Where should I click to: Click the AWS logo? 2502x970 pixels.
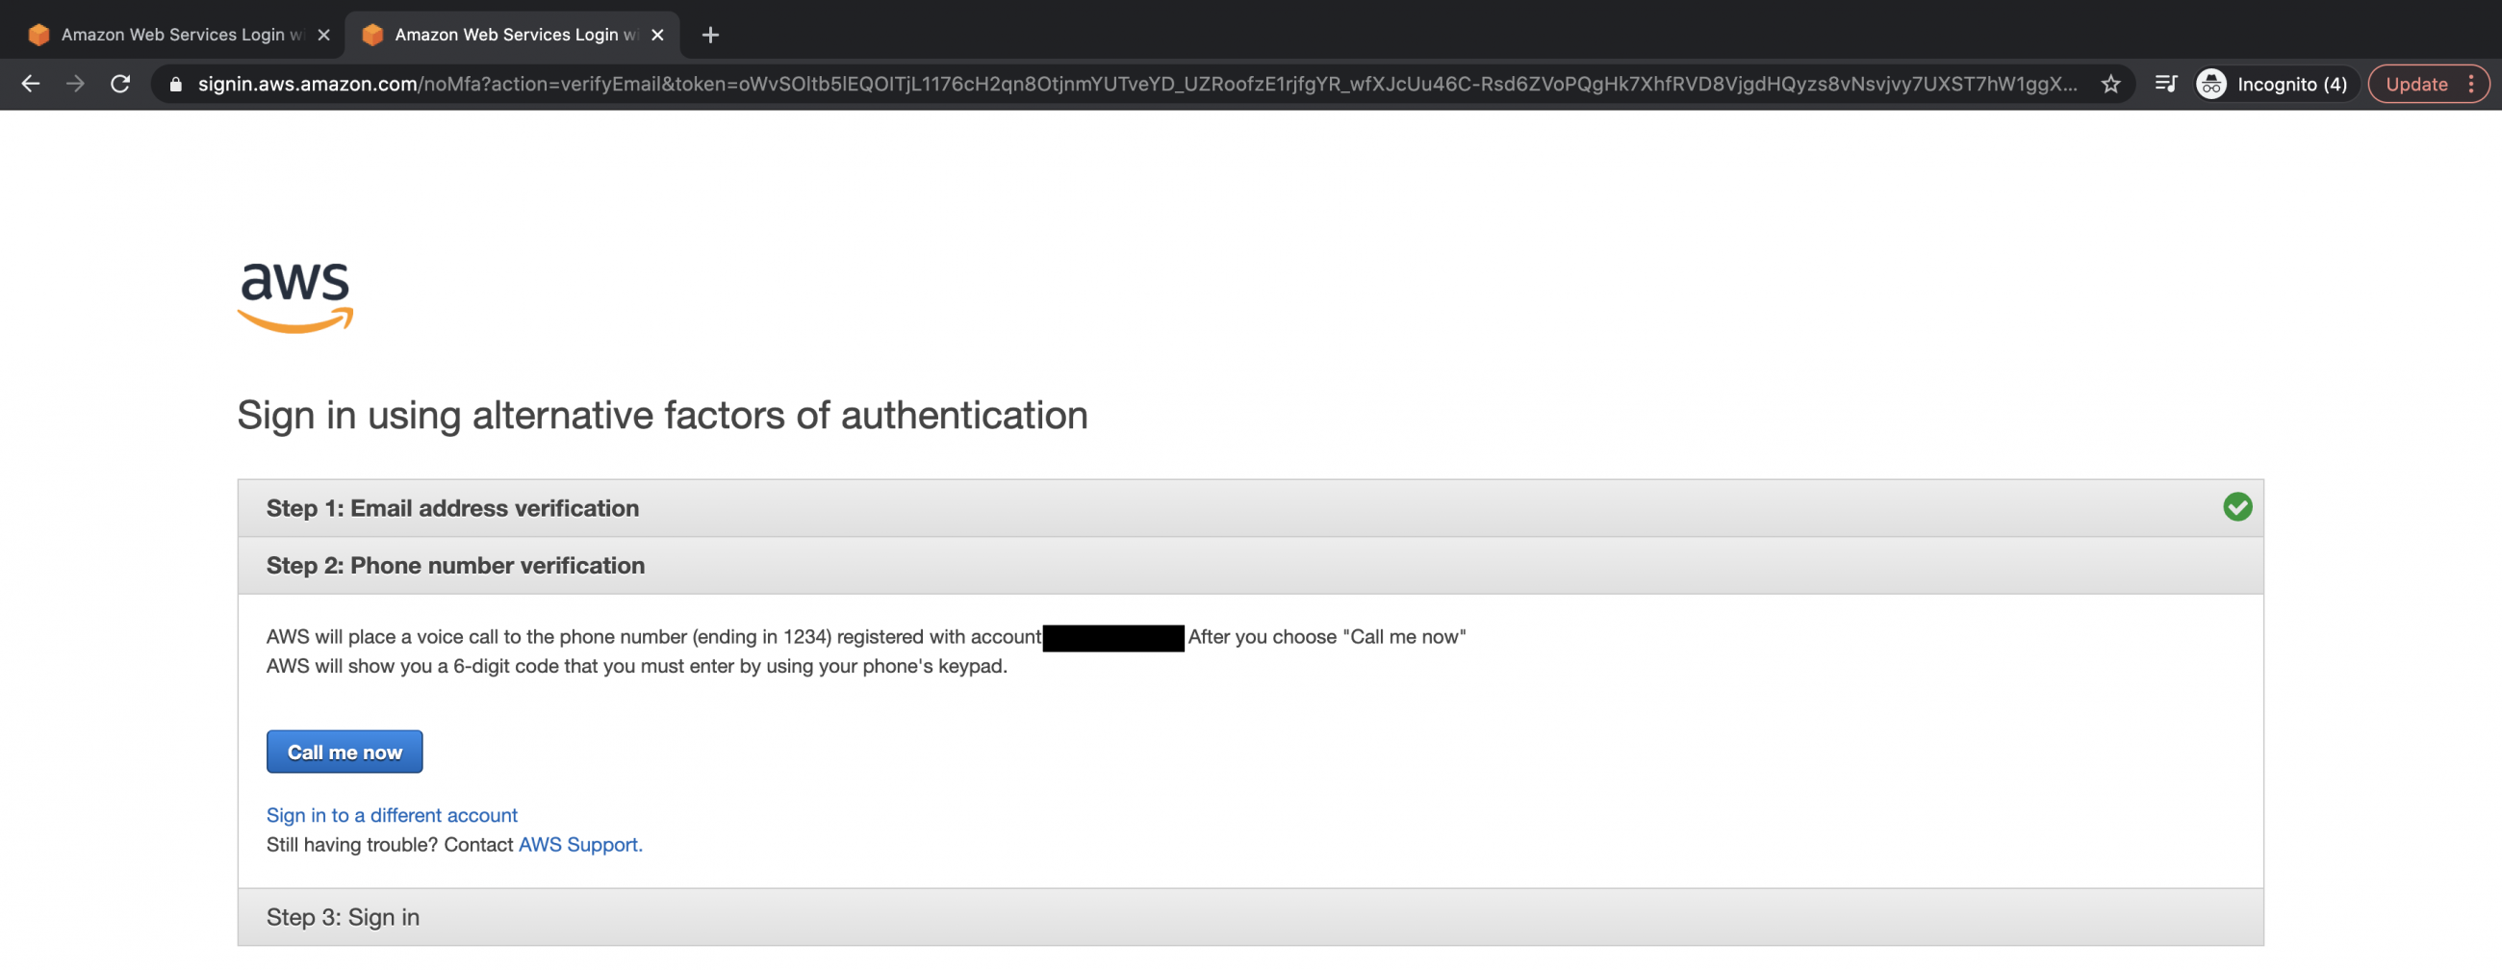click(295, 296)
